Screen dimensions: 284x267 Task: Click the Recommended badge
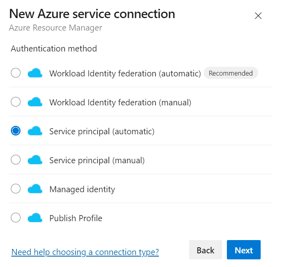231,73
